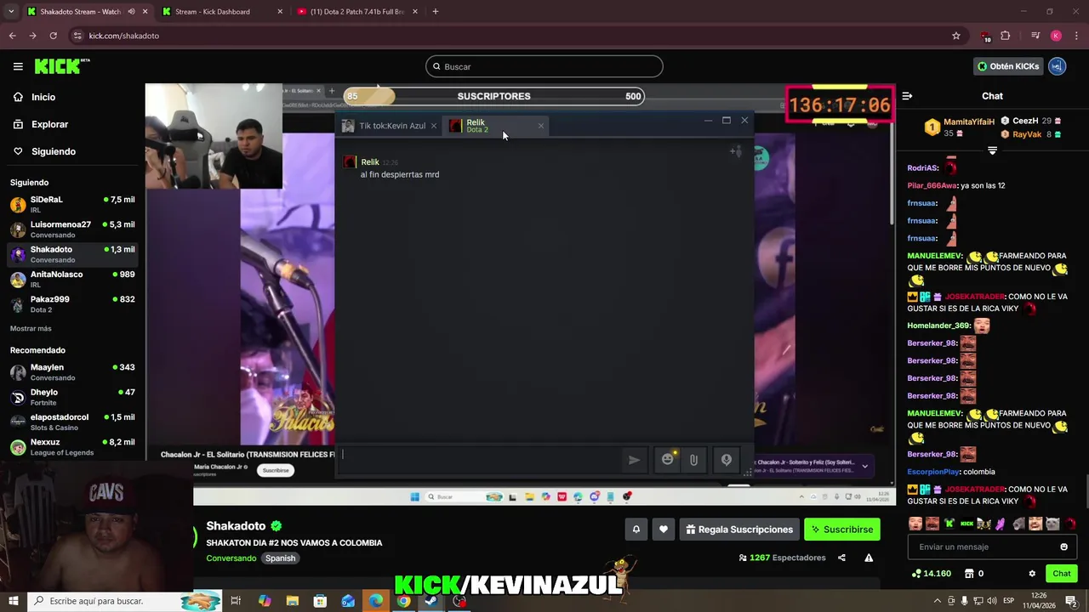This screenshot has height=612, width=1089.
Task: Open the Windows Start menu
Action: [13, 601]
